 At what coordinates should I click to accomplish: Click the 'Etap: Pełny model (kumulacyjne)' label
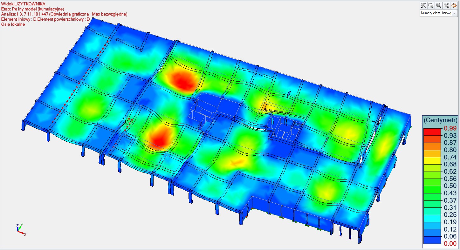coord(33,9)
